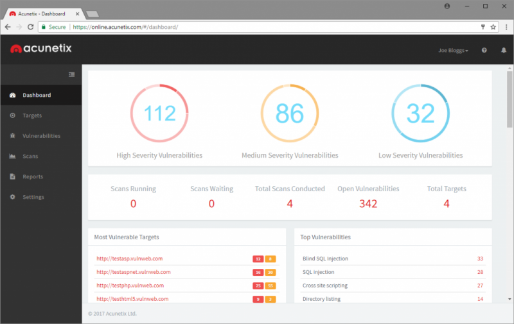Screen dimensions: 514x324
Task: Click orange badge 20 for testaspnet
Action: tap(270, 272)
